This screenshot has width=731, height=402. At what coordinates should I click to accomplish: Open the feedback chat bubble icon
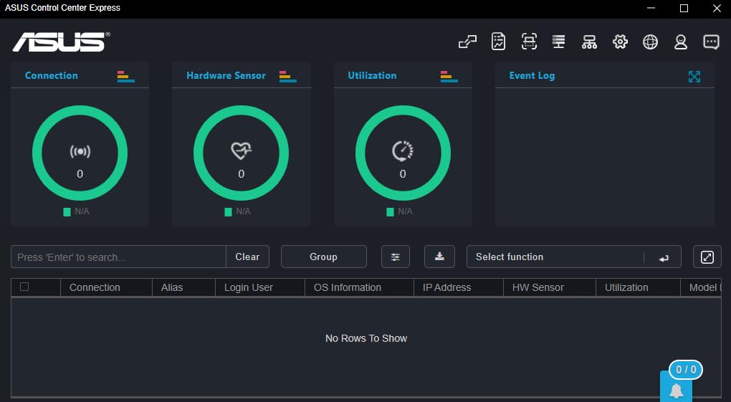[x=711, y=42]
